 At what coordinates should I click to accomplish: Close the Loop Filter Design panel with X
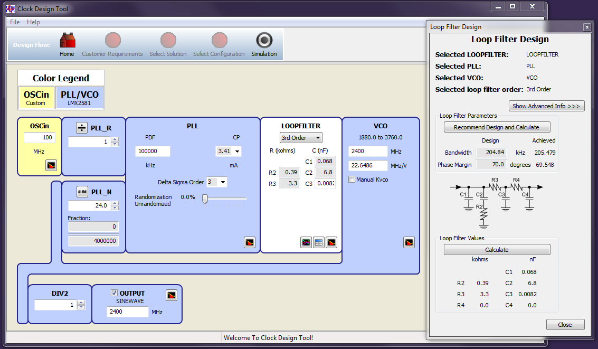tap(587, 27)
